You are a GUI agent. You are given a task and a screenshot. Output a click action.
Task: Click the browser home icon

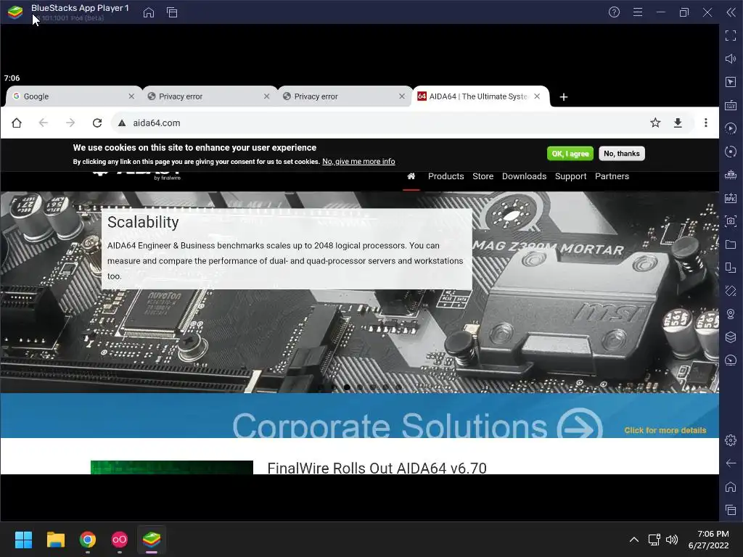(x=17, y=123)
